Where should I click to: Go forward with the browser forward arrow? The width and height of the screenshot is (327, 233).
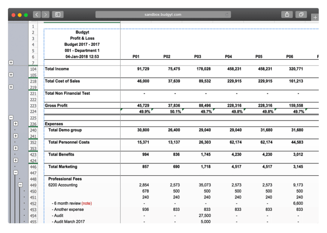pyautogui.click(x=45, y=14)
